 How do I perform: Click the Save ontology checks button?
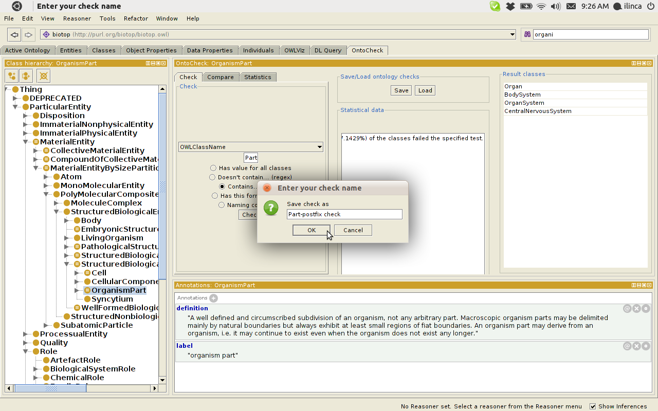[401, 90]
